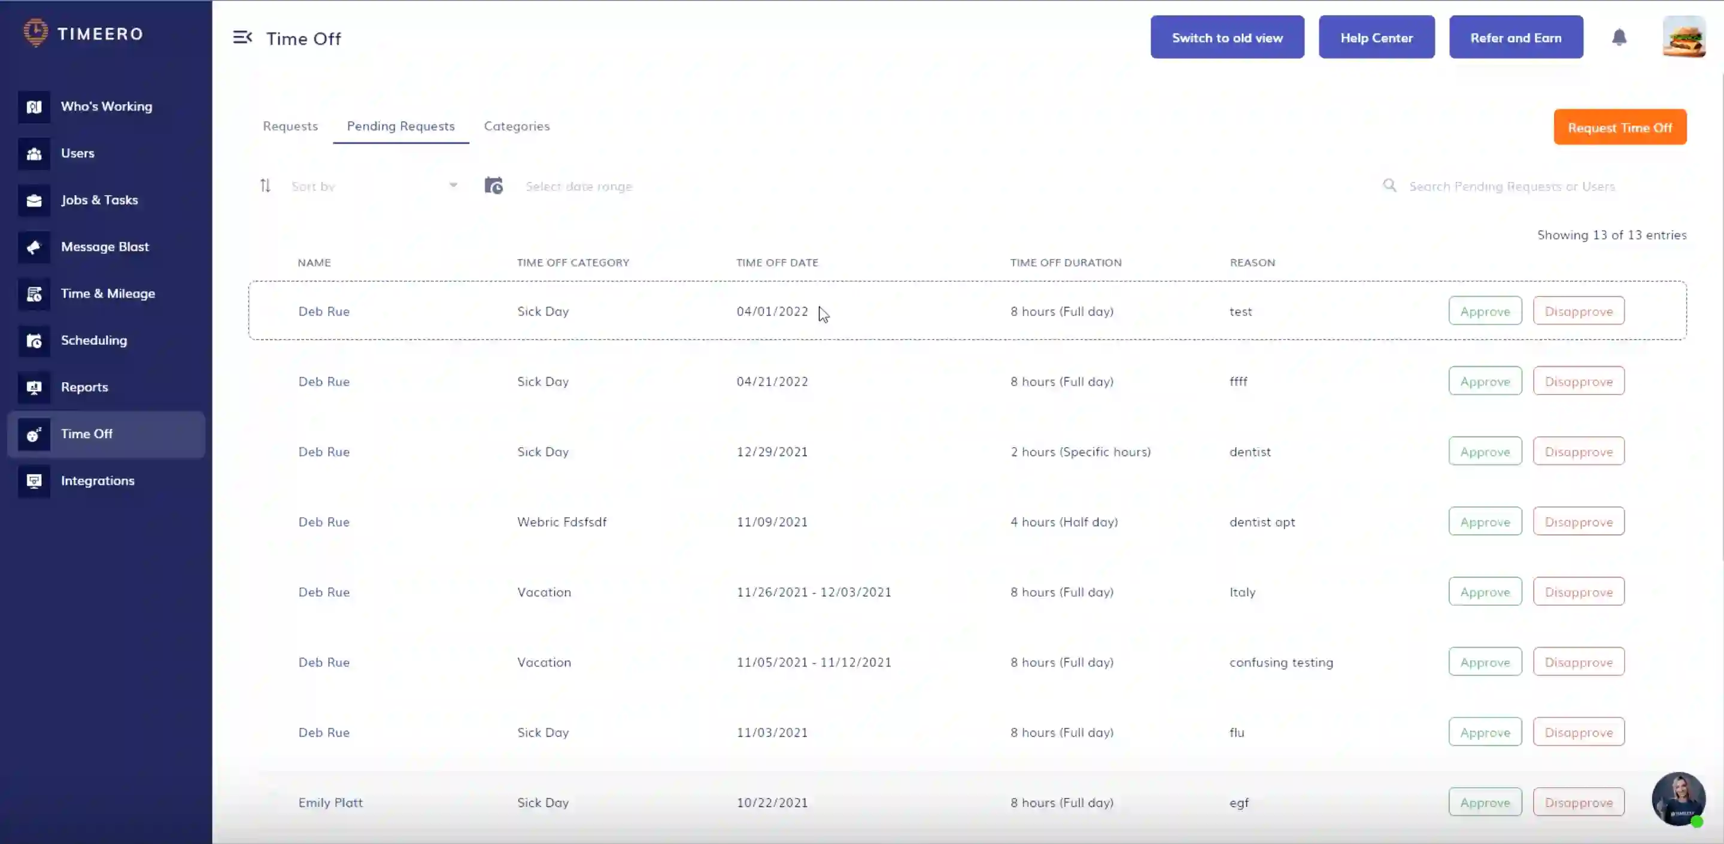The image size is (1724, 844).
Task: Switch to the Categories tab
Action: tap(517, 126)
